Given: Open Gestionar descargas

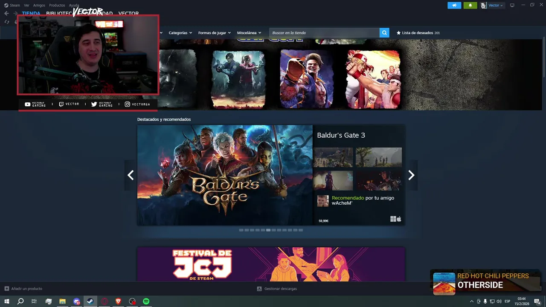Looking at the screenshot, I should [x=277, y=289].
